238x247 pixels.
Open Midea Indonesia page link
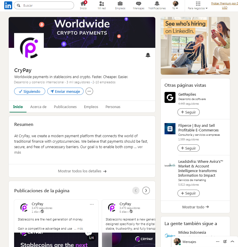[x=192, y=233]
